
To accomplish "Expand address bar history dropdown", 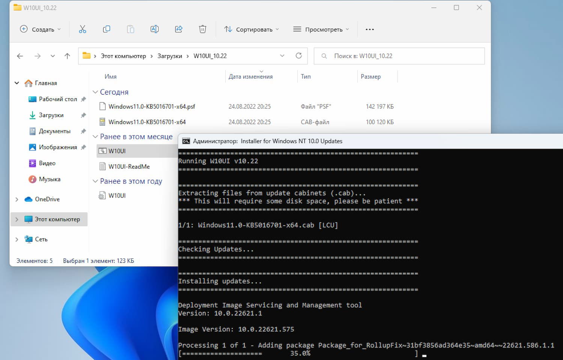I will click(282, 56).
